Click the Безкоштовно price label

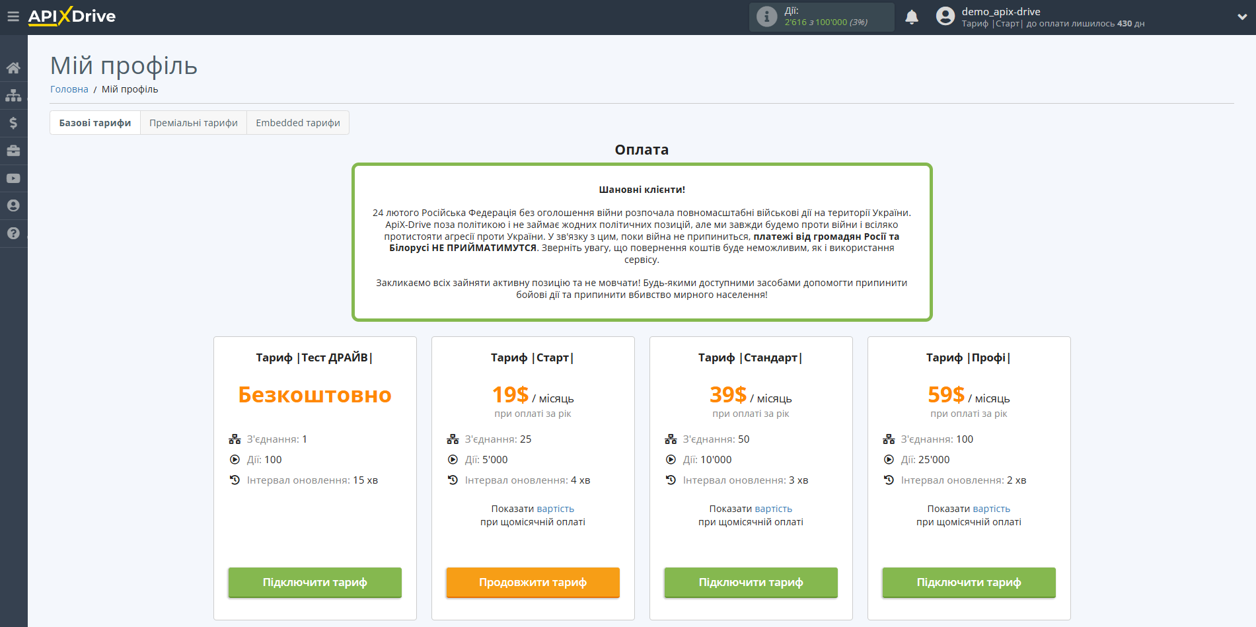tap(315, 394)
